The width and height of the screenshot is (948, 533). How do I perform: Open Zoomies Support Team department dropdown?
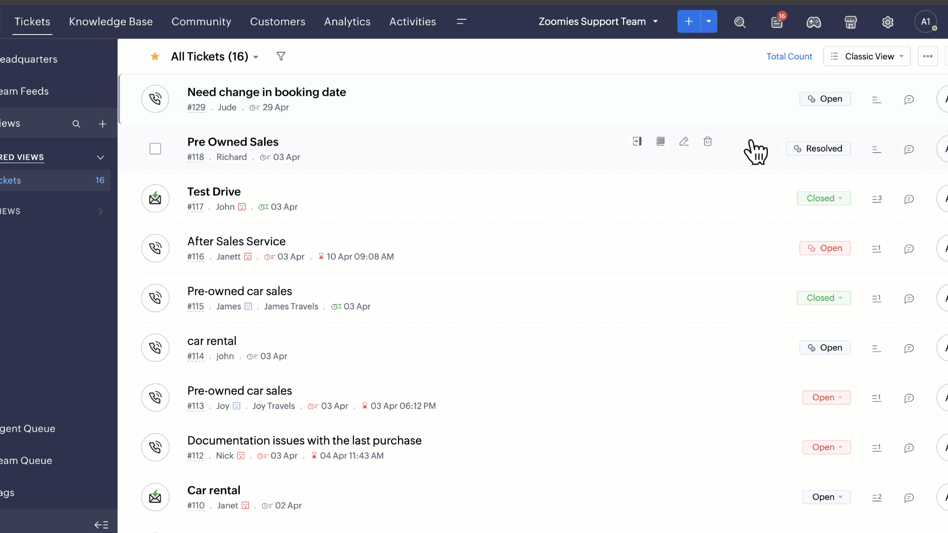click(x=598, y=22)
